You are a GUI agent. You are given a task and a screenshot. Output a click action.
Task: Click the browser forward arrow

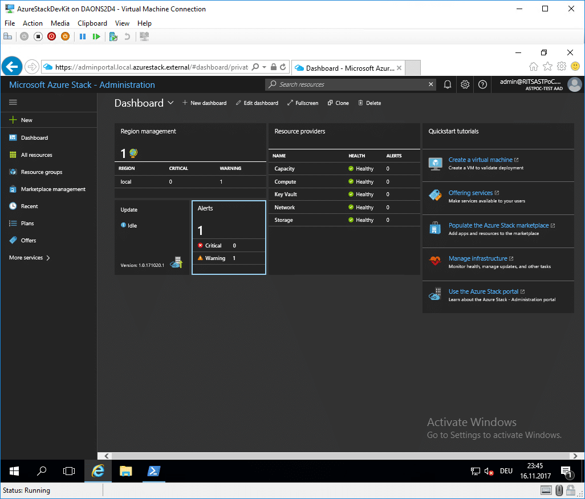pos(32,67)
